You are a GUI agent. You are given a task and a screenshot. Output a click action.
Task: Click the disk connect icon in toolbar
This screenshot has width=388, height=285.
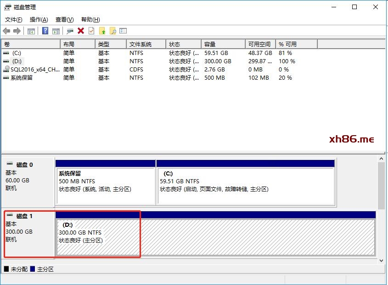click(70, 31)
